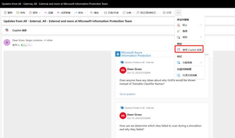This screenshot has width=235, height=138.
Task: Click the Copilot schedule calendar icon in menu
Action: (178, 50)
